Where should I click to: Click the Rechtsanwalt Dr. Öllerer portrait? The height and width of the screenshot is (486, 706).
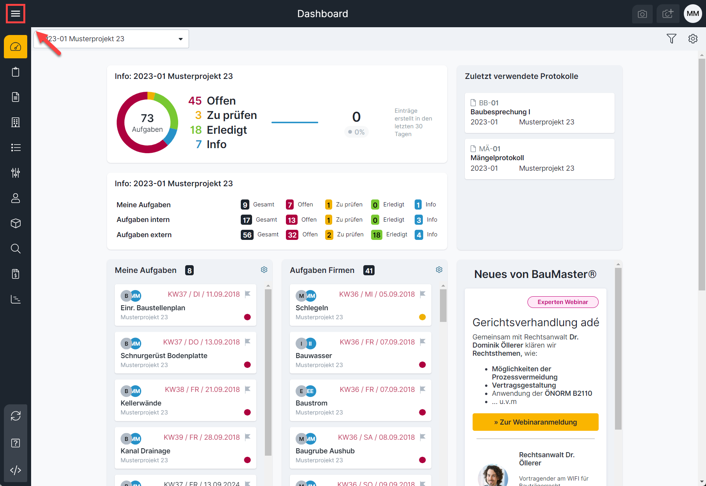(493, 475)
